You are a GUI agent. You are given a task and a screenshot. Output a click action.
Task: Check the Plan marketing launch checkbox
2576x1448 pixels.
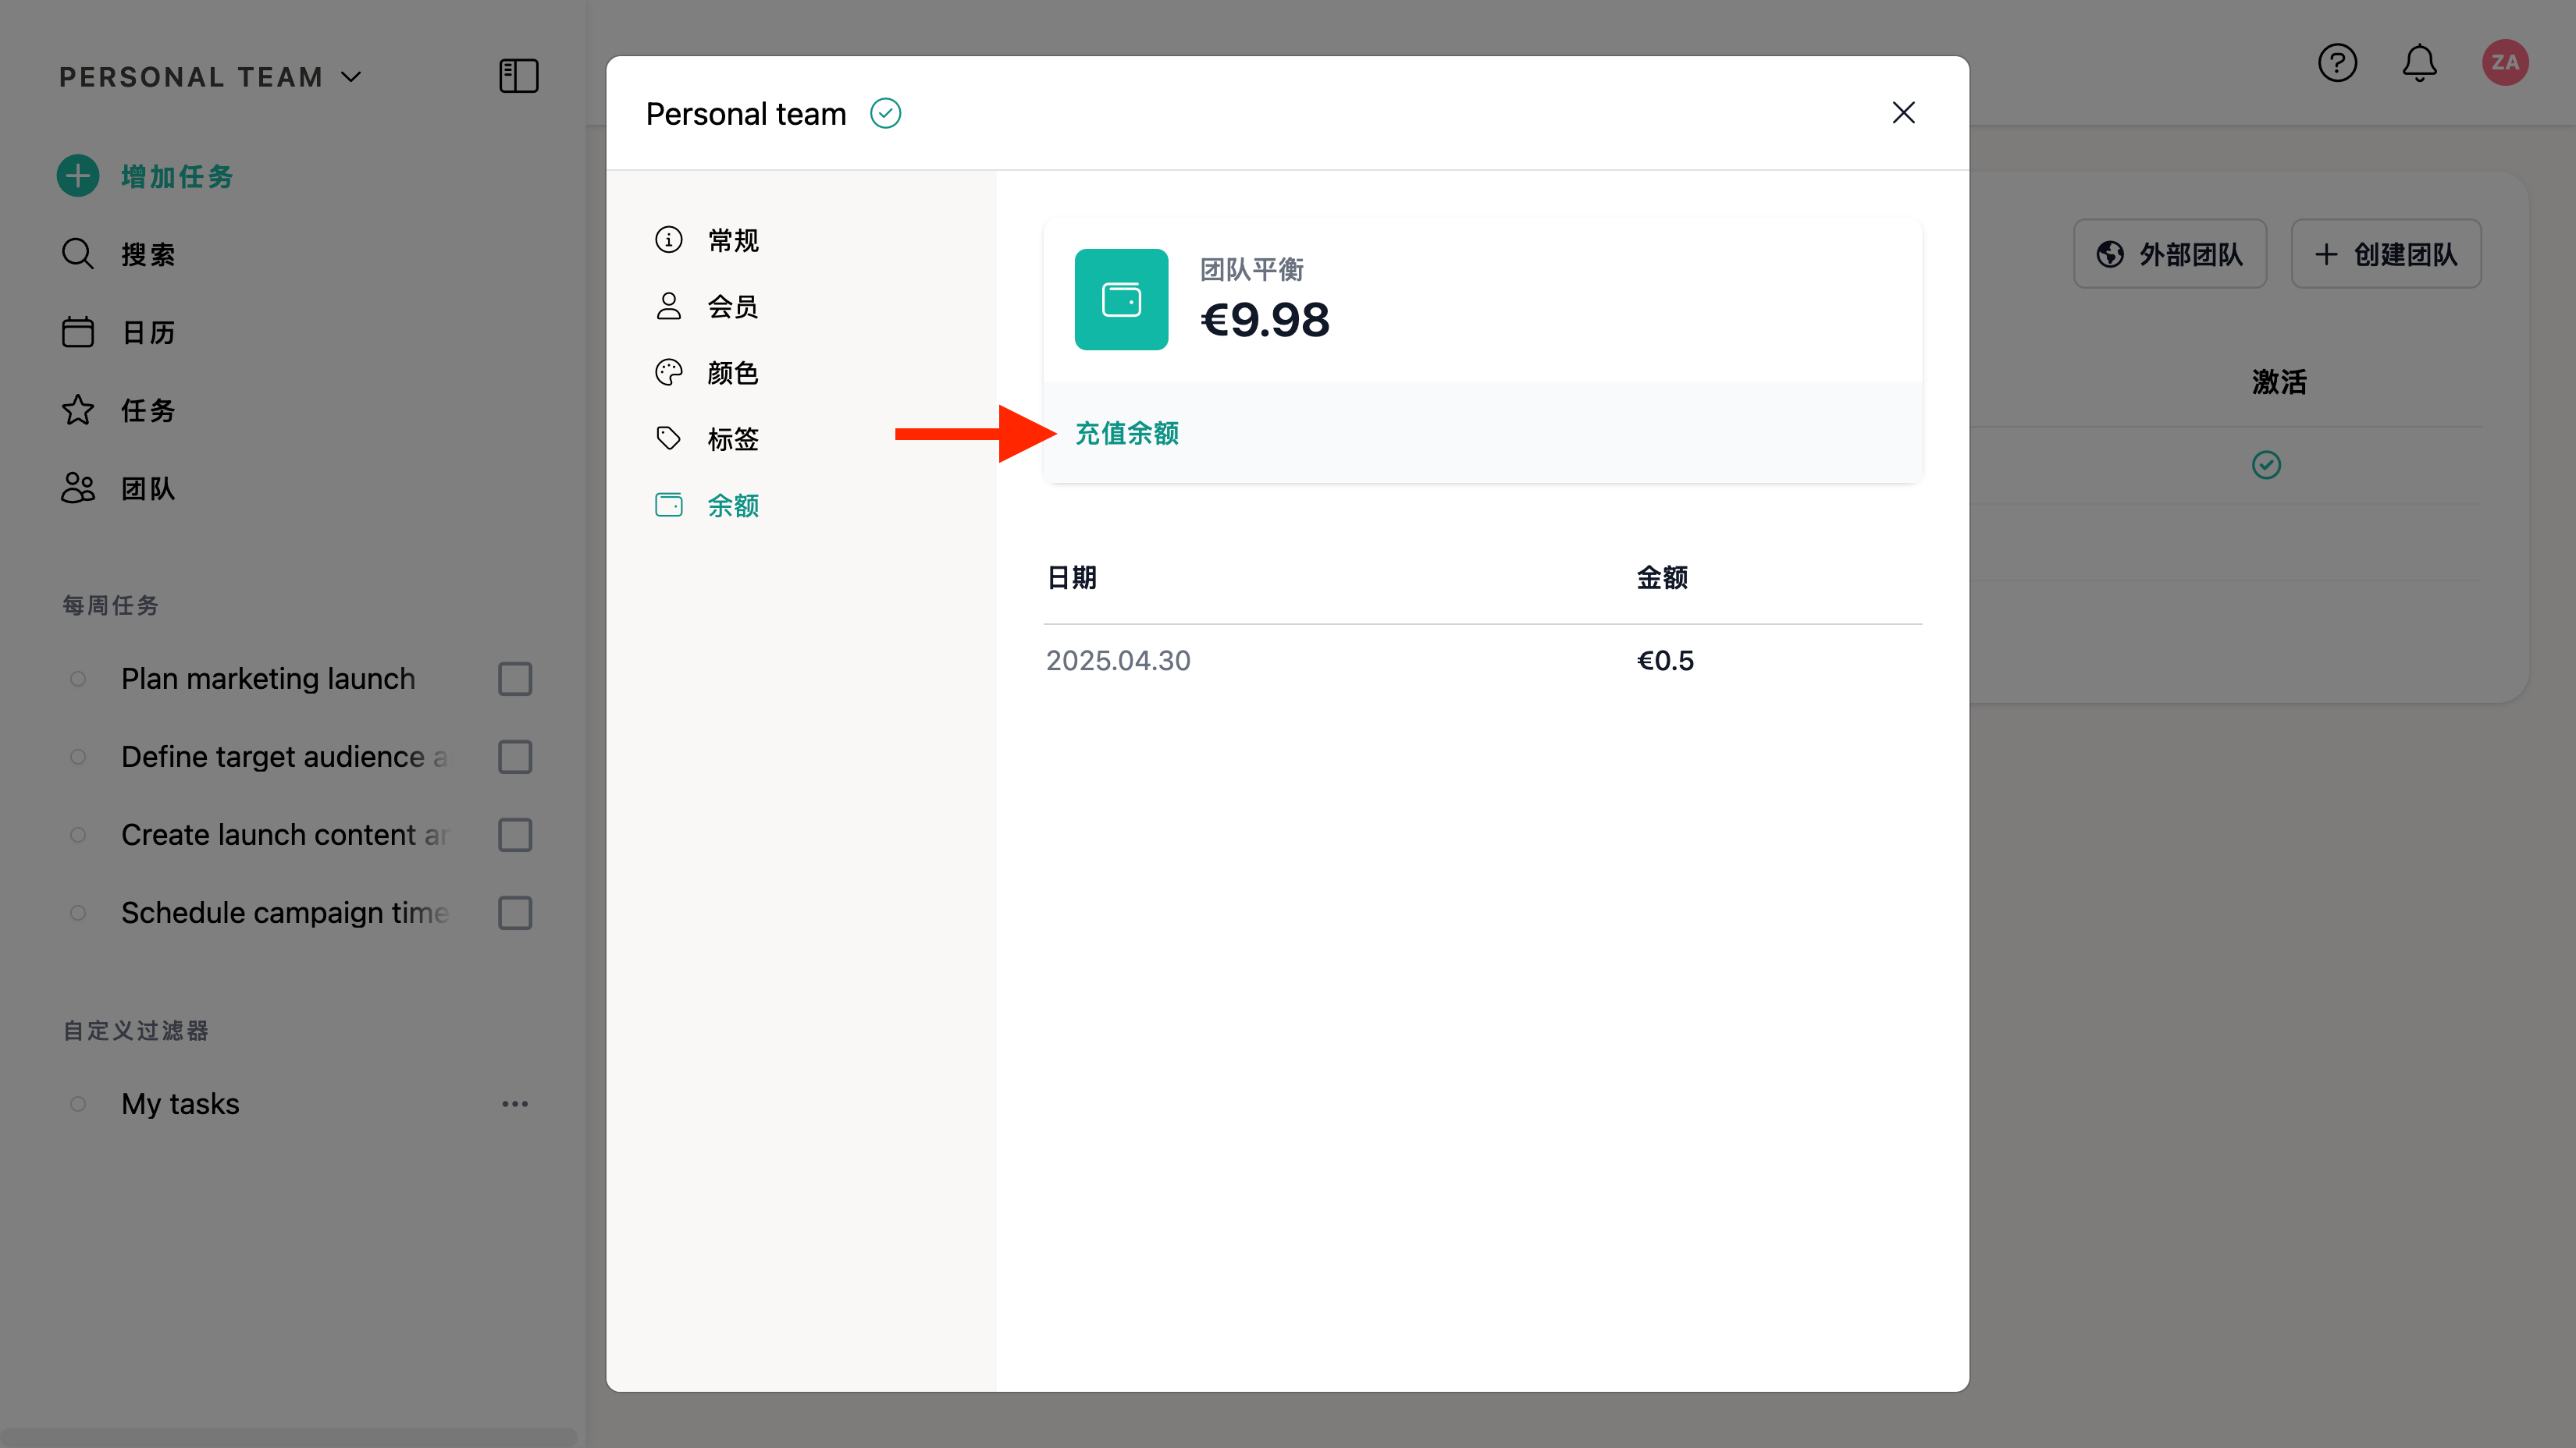pyautogui.click(x=515, y=679)
